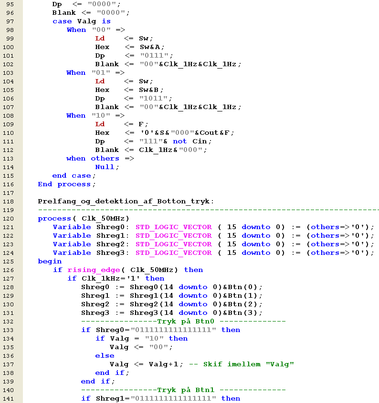The image size is (379, 403).
Task: Click 'Dp' on line 95
Action: point(57,4)
